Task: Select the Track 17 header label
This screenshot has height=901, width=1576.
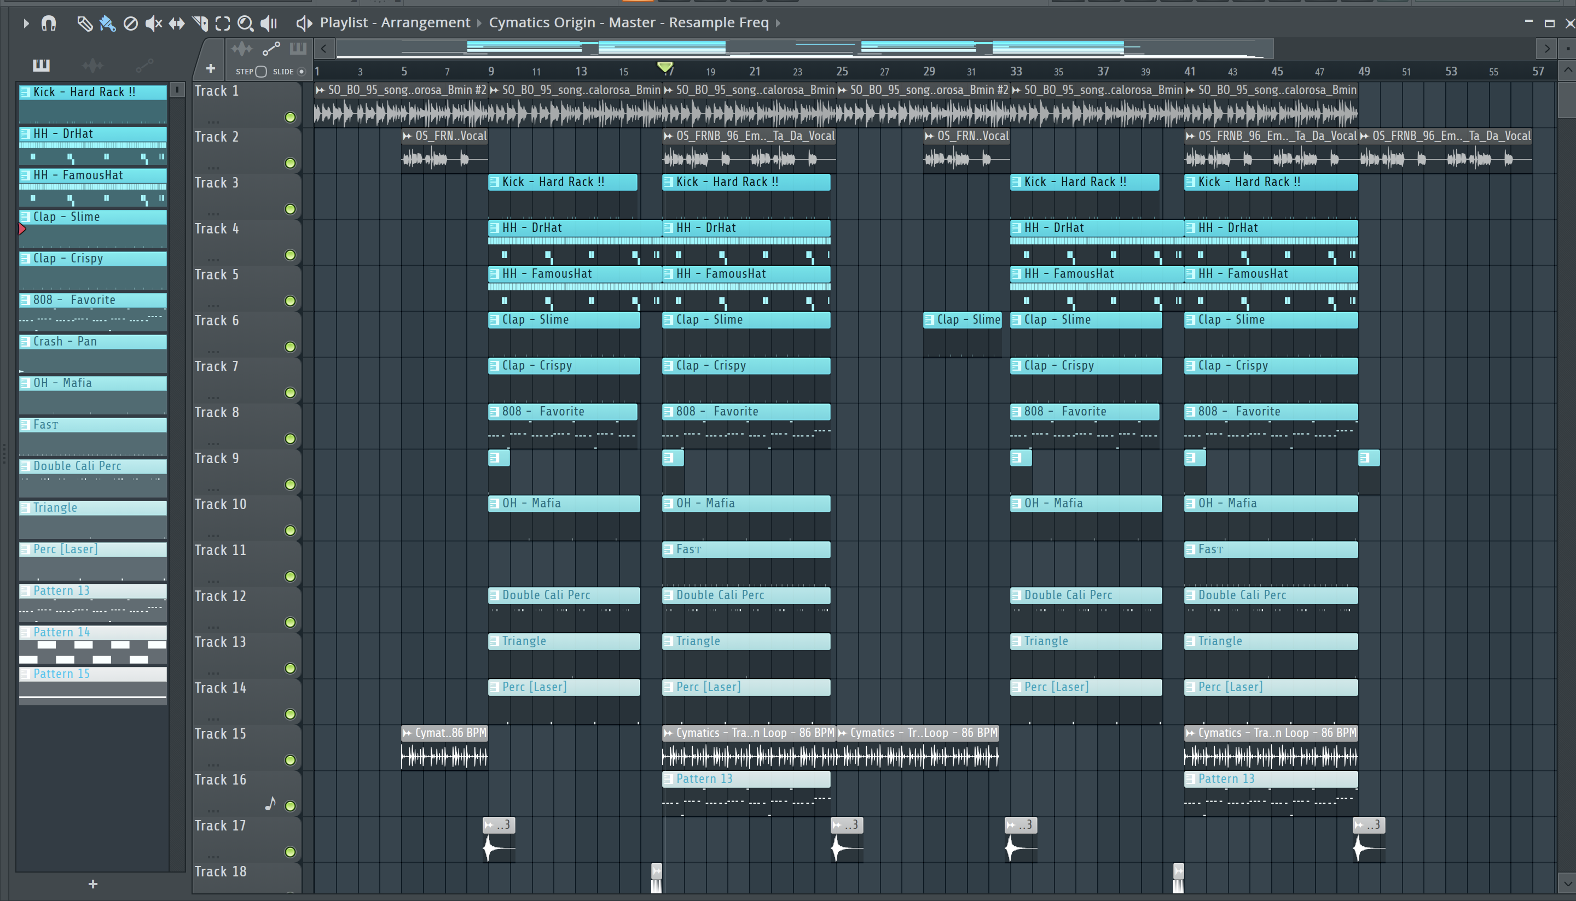Action: (221, 826)
